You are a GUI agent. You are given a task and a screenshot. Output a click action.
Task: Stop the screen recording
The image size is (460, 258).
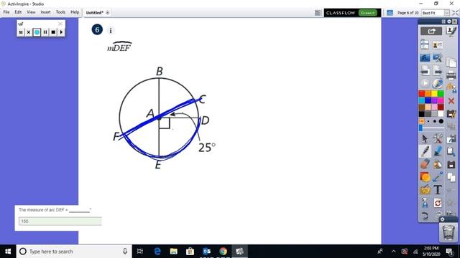coord(53,32)
